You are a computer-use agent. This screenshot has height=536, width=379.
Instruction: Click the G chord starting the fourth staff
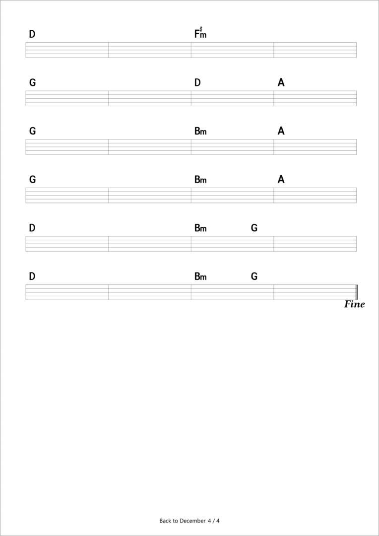[32, 180]
